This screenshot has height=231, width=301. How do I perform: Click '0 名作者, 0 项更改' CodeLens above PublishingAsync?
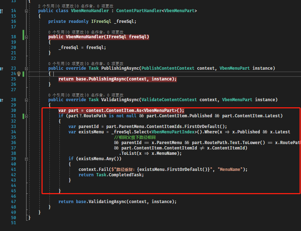pos(105,64)
